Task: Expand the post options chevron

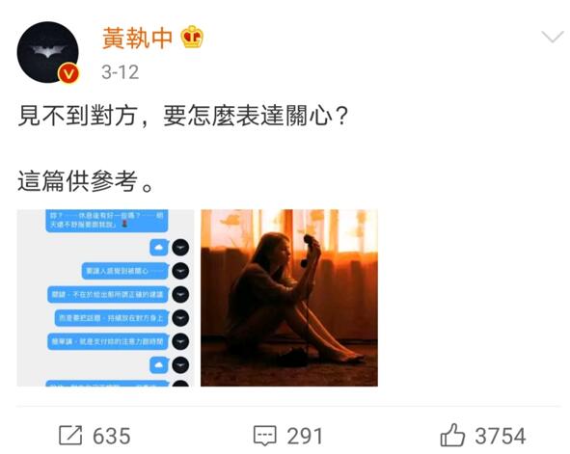Action: click(553, 37)
